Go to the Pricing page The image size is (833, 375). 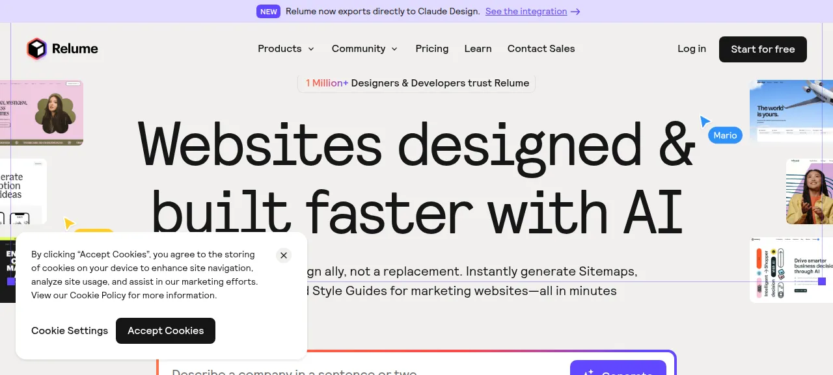(432, 49)
